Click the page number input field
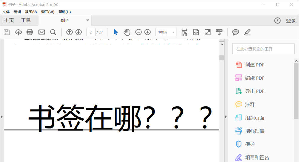 coord(91,32)
